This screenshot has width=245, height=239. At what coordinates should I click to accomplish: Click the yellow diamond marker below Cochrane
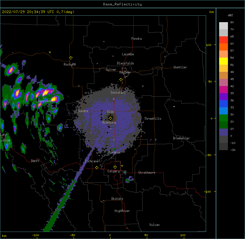pyautogui.click(x=97, y=167)
